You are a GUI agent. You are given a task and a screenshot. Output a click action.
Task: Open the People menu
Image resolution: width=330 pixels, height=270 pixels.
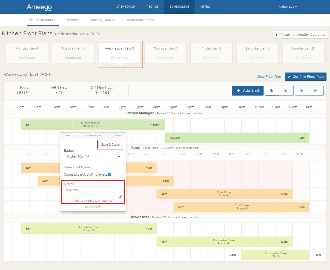pos(152,7)
